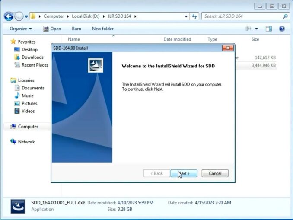
Task: Open the view options dropdown arrow
Action: 257,29
